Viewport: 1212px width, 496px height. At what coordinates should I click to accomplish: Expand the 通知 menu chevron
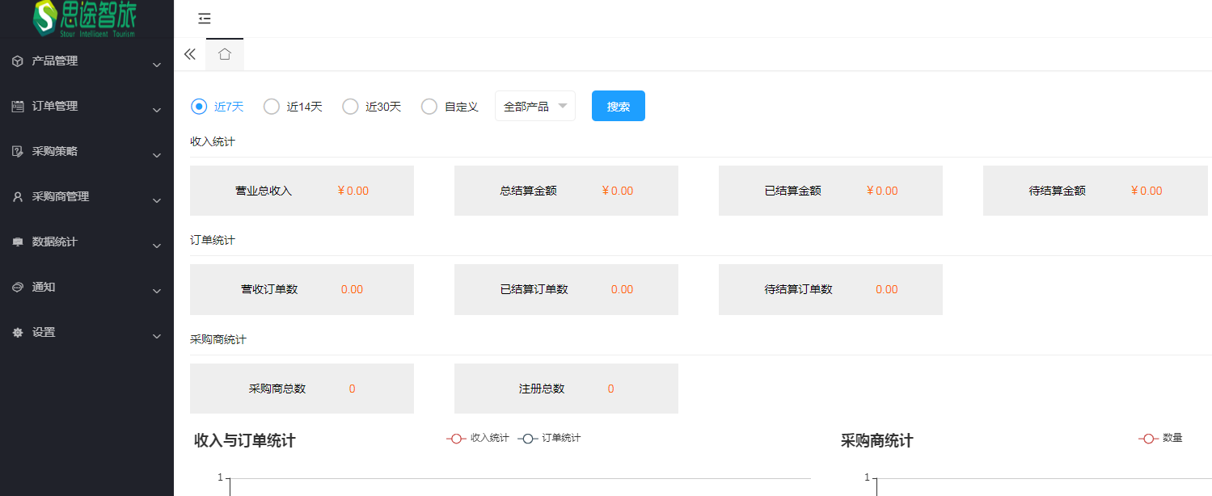(157, 291)
